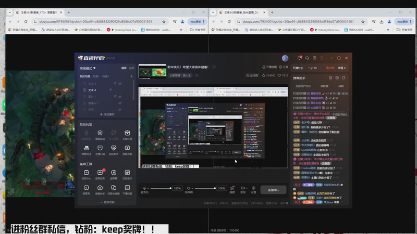Open the 设置 settings icon in the bottom bar
Image resolution: width=417 pixels, height=234 pixels.
pos(253,188)
